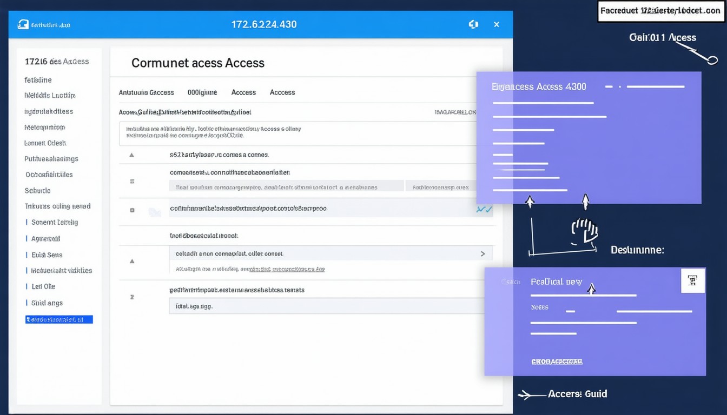The image size is (727, 415).
Task: Click the faded icon in the highlighted row
Action: point(155,212)
